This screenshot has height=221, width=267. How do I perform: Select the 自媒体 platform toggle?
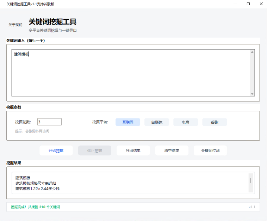coord(157,122)
